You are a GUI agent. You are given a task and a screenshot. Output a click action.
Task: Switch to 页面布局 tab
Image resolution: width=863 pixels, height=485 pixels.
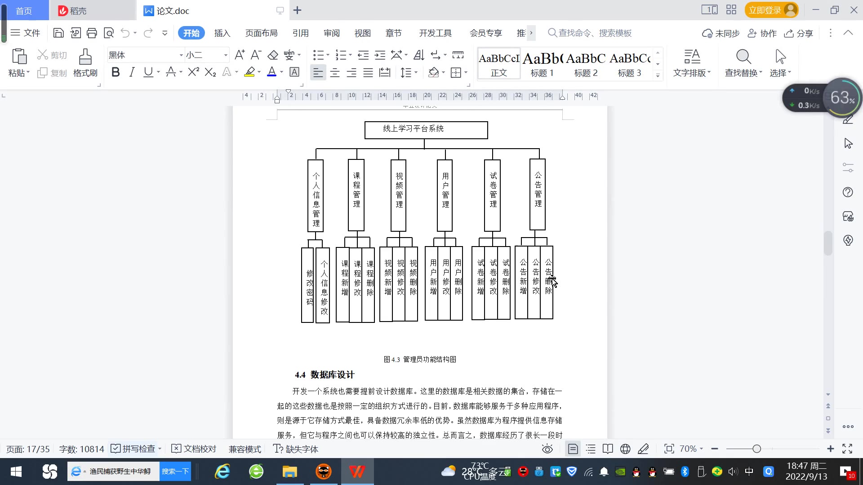tap(261, 33)
